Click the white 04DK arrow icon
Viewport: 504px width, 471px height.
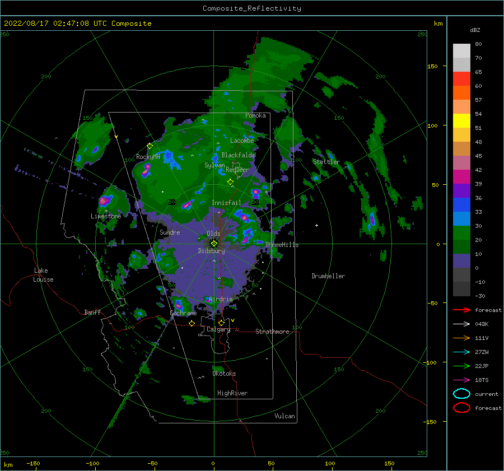461,324
